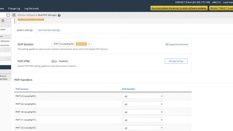Screen dimensions: 233x131
Task: Switch to System Settings tab
Action: pos(25,30)
